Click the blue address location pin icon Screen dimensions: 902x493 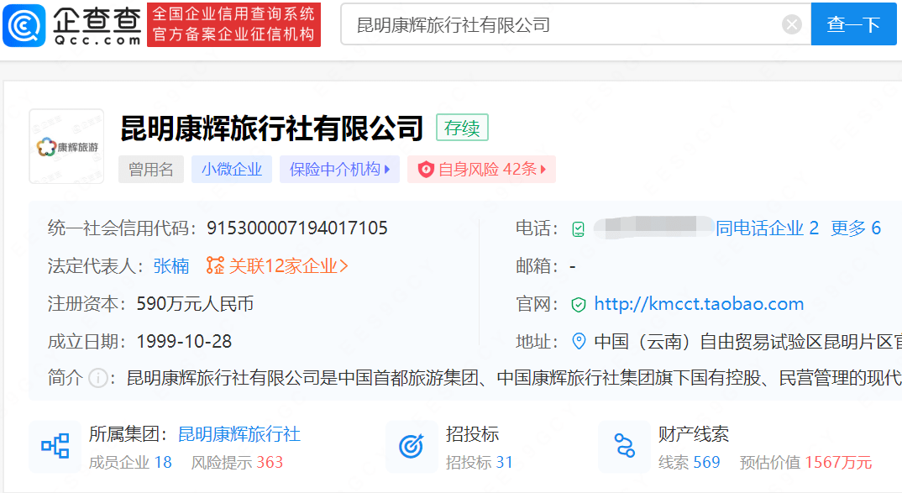[x=579, y=342]
